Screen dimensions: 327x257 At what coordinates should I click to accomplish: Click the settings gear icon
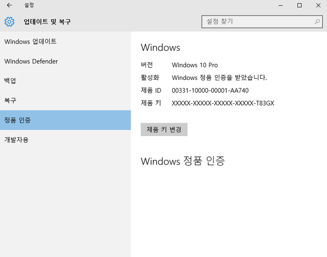click(9, 22)
